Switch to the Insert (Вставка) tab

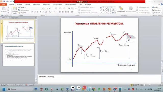(x=19, y=5)
